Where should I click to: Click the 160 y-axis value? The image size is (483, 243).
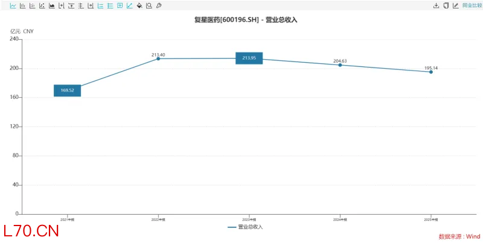pos(14,98)
